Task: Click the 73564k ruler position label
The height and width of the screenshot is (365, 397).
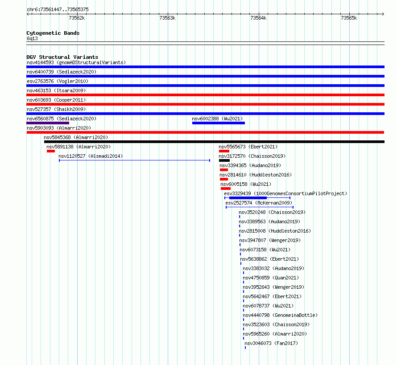Action: pos(258,18)
